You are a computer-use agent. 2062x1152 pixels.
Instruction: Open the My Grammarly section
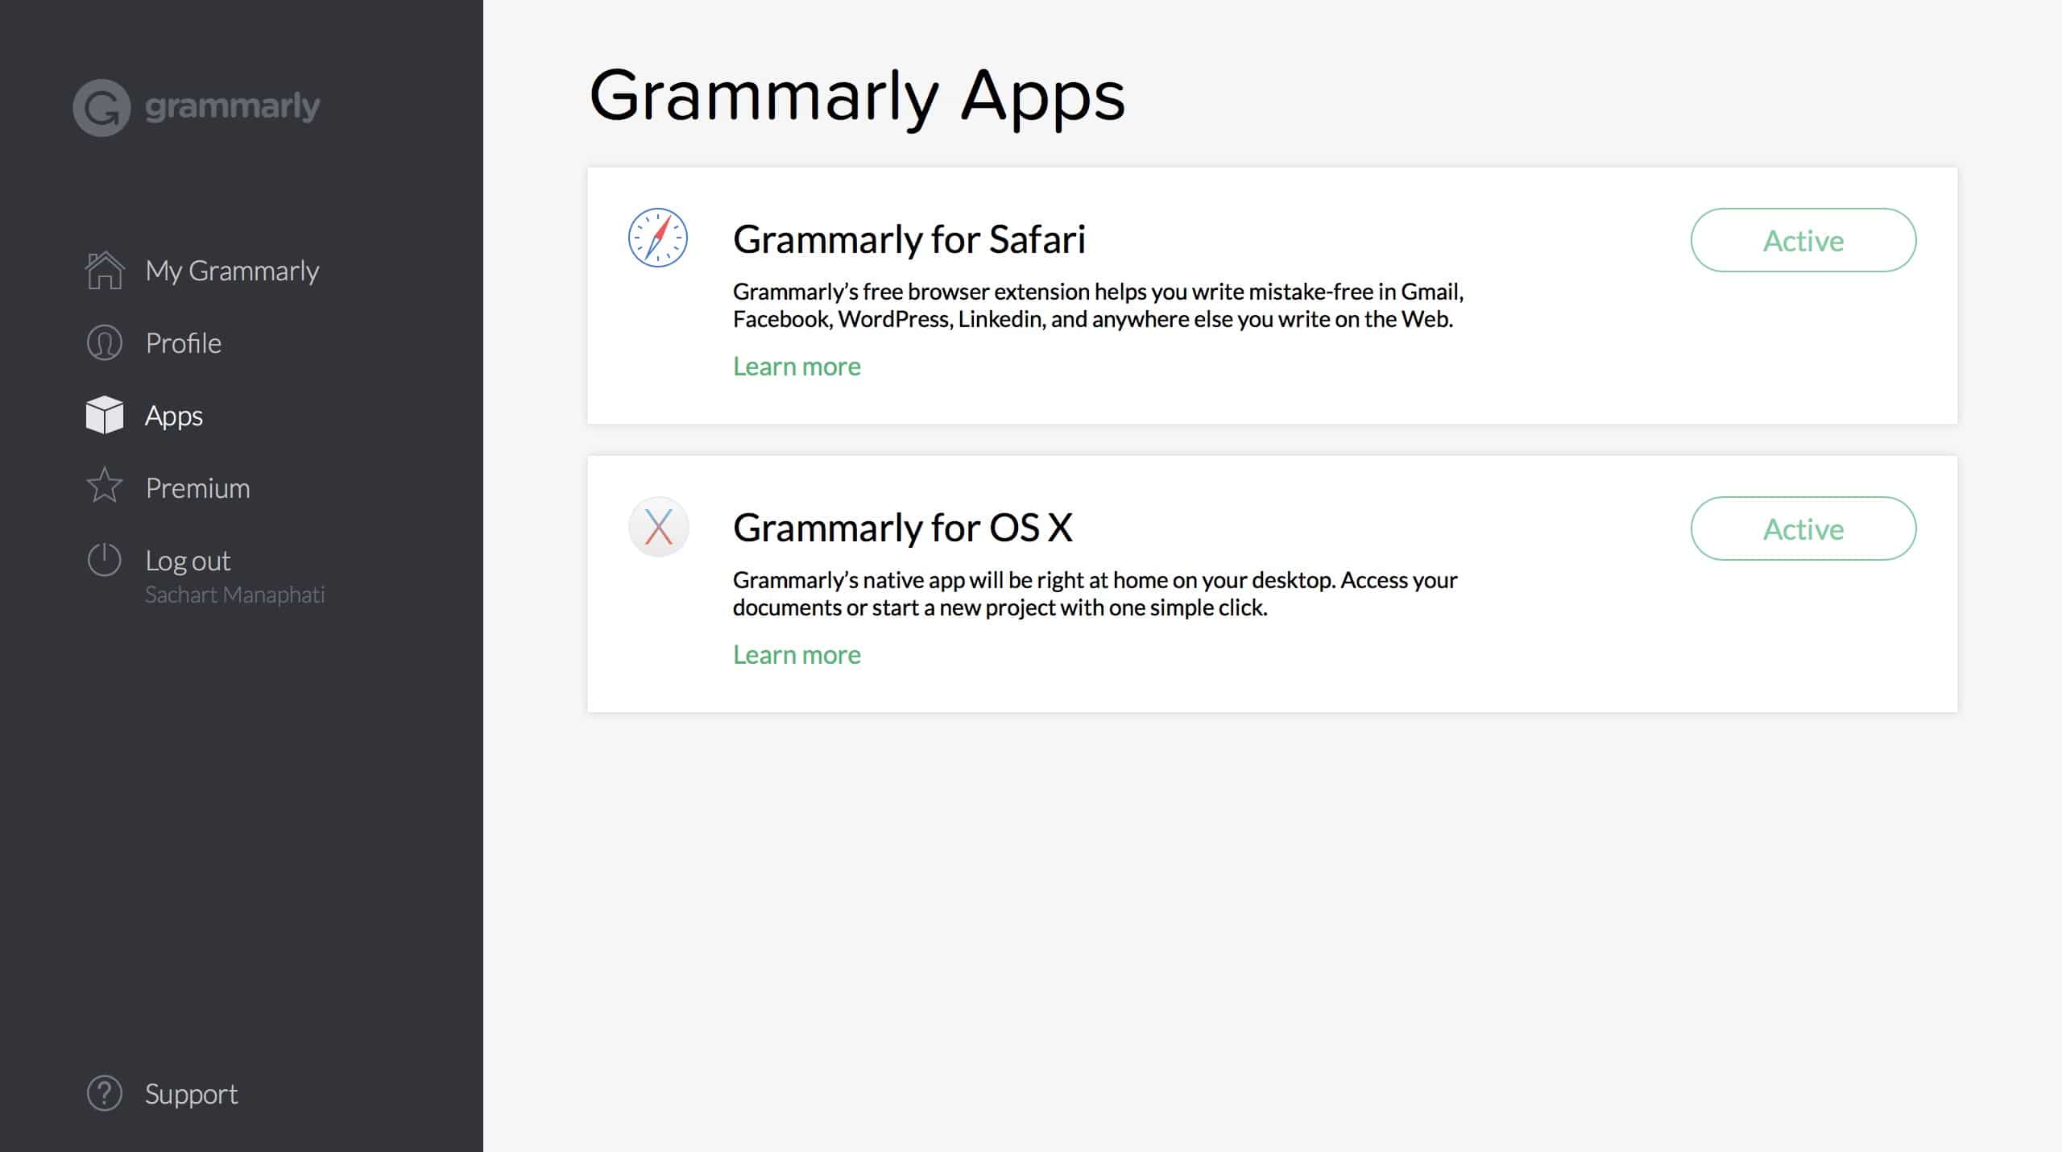(231, 270)
